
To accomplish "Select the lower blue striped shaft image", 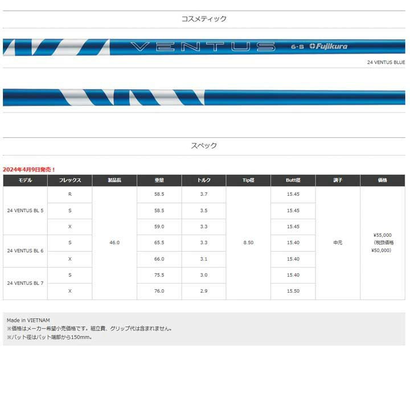I will point(204,97).
